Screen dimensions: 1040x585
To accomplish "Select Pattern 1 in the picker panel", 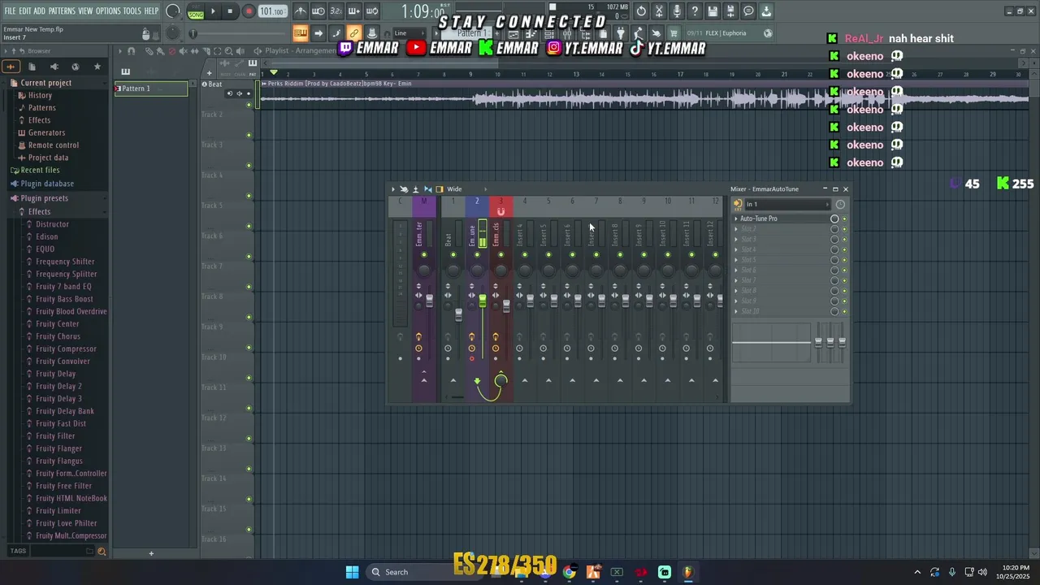I will tap(151, 89).
